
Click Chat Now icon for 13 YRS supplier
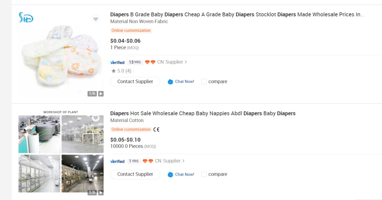tap(171, 82)
